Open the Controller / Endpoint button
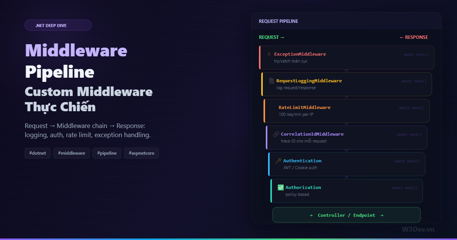Image resolution: width=457 pixels, height=240 pixels. coord(347,215)
